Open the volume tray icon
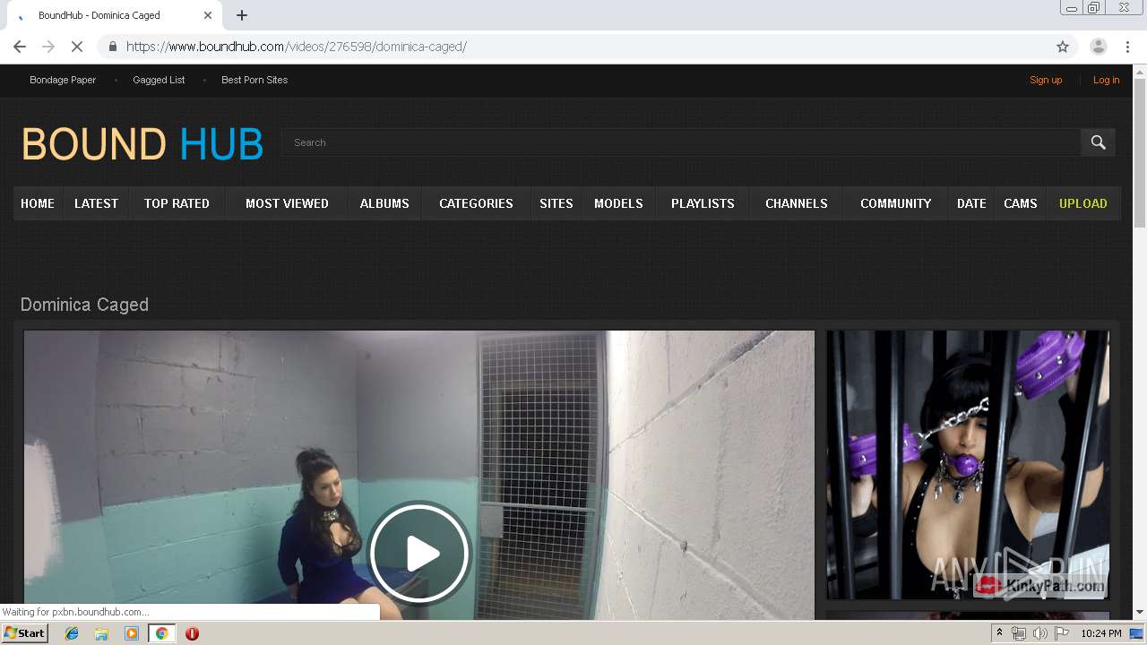Screen dimensions: 1147x645 [1040, 633]
